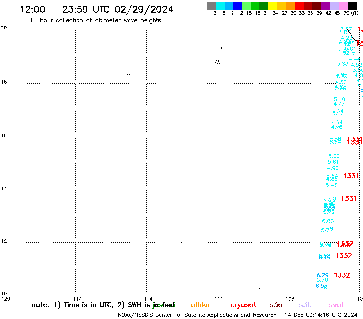Pick the dark green 21 ft swatch
This screenshot has height=319, width=363.
[x=264, y=6]
